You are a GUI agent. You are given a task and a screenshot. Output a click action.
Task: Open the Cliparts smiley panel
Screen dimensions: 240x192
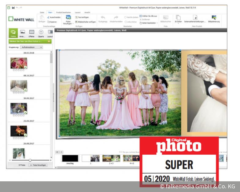(41, 33)
